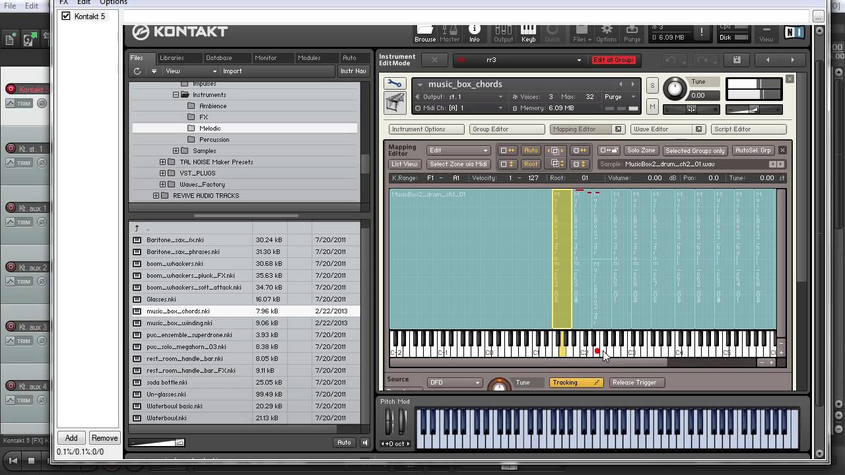
Task: Click the Instrument Options button
Action: pos(426,129)
